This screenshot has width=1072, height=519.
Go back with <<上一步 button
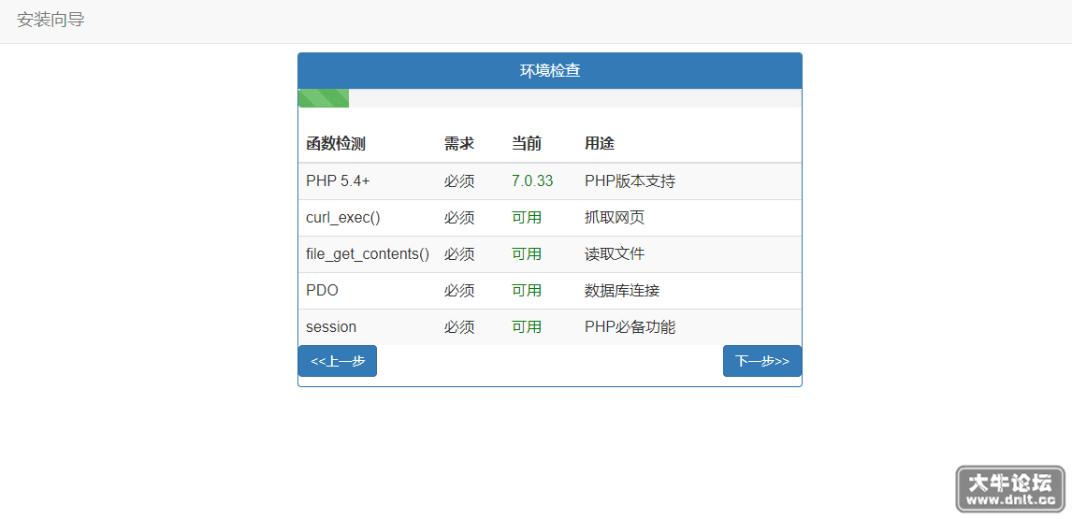coord(338,361)
